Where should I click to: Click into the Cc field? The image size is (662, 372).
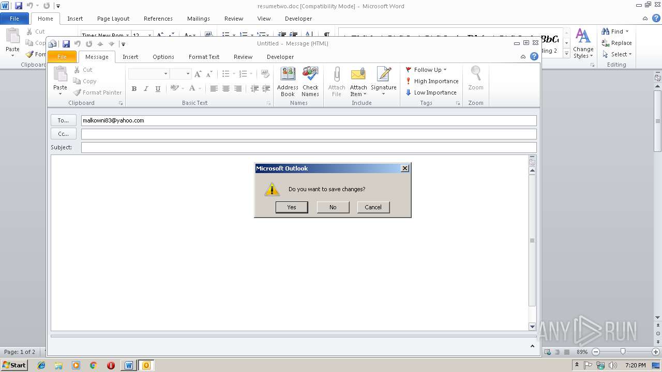click(x=309, y=134)
